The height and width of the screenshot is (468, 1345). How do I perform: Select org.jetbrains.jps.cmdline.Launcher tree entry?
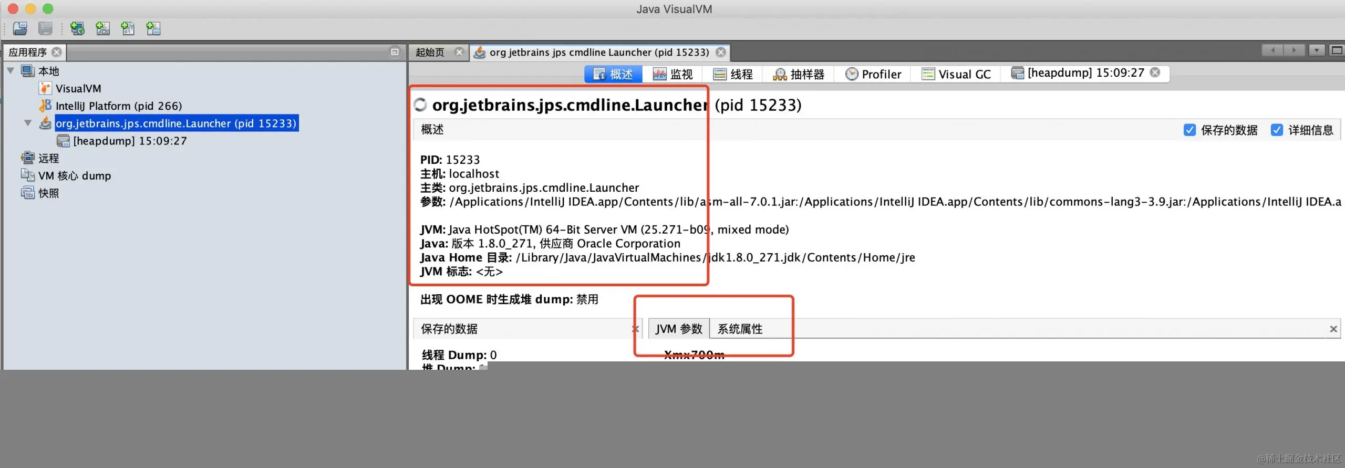pos(177,123)
